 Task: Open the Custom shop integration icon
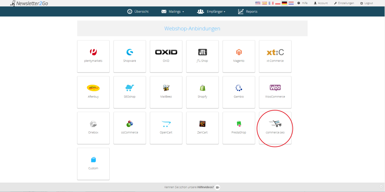pos(93,160)
